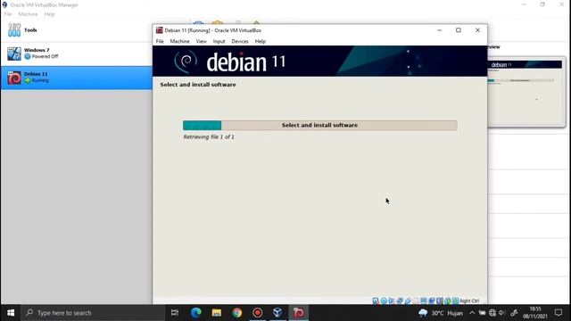This screenshot has width=571, height=321.
Task: Click the hard disk activity icon in VM status bar
Action: [x=376, y=301]
